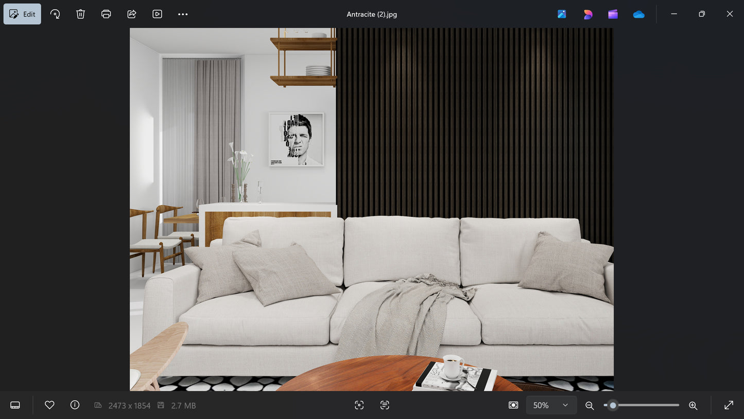Viewport: 744px width, 419px height.
Task: Toggle the filmstrip view icon
Action: (x=15, y=405)
